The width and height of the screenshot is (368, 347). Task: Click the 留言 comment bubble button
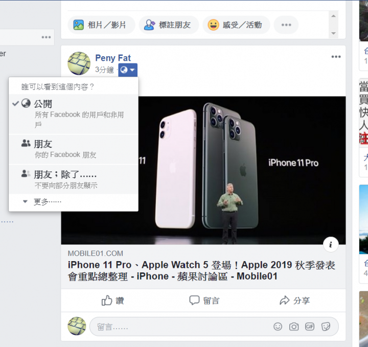click(204, 300)
